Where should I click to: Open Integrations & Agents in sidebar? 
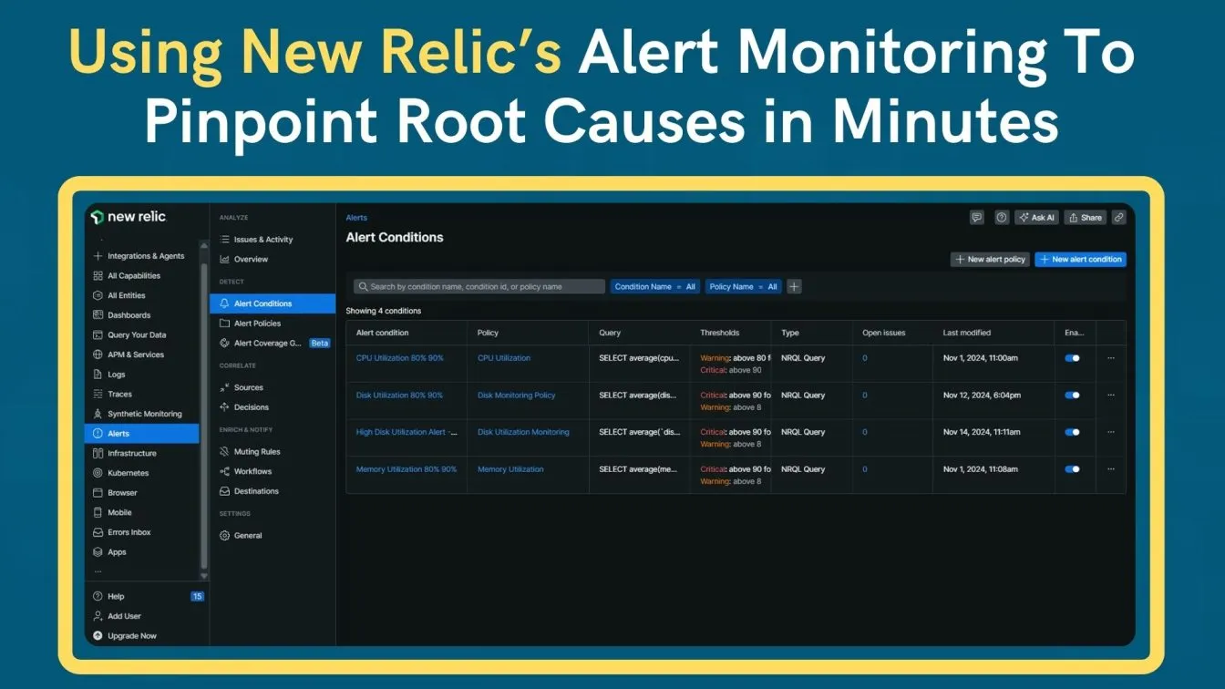(x=139, y=256)
